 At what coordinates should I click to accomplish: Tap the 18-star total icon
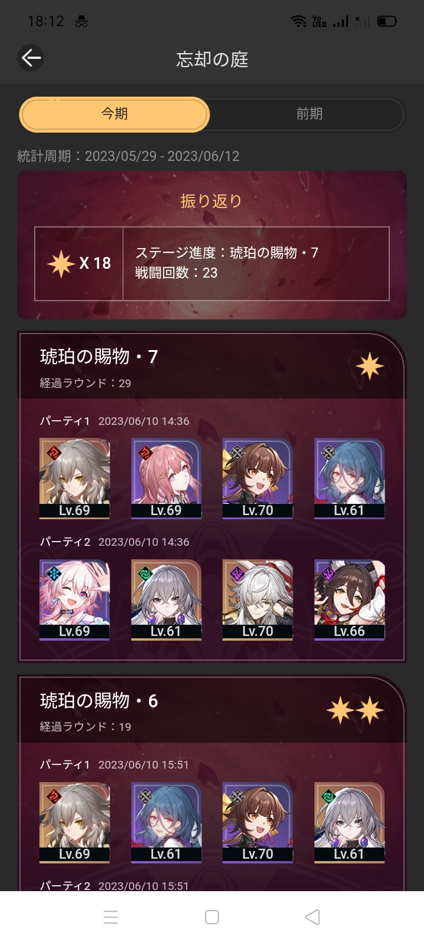61,263
